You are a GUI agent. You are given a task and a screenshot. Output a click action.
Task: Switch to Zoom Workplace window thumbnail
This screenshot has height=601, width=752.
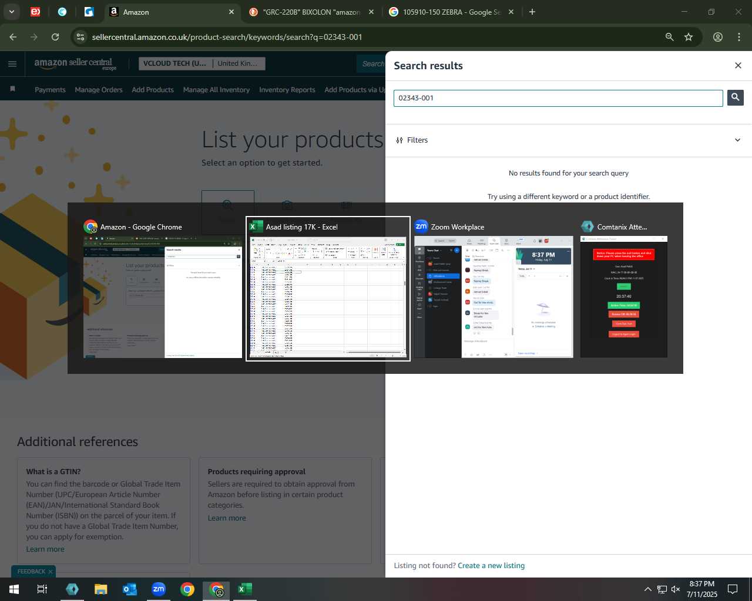point(493,290)
